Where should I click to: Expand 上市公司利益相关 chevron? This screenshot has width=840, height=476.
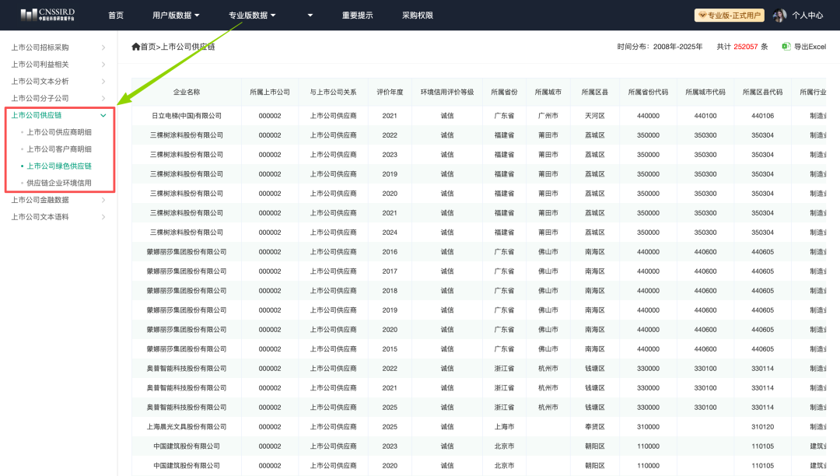[103, 65]
